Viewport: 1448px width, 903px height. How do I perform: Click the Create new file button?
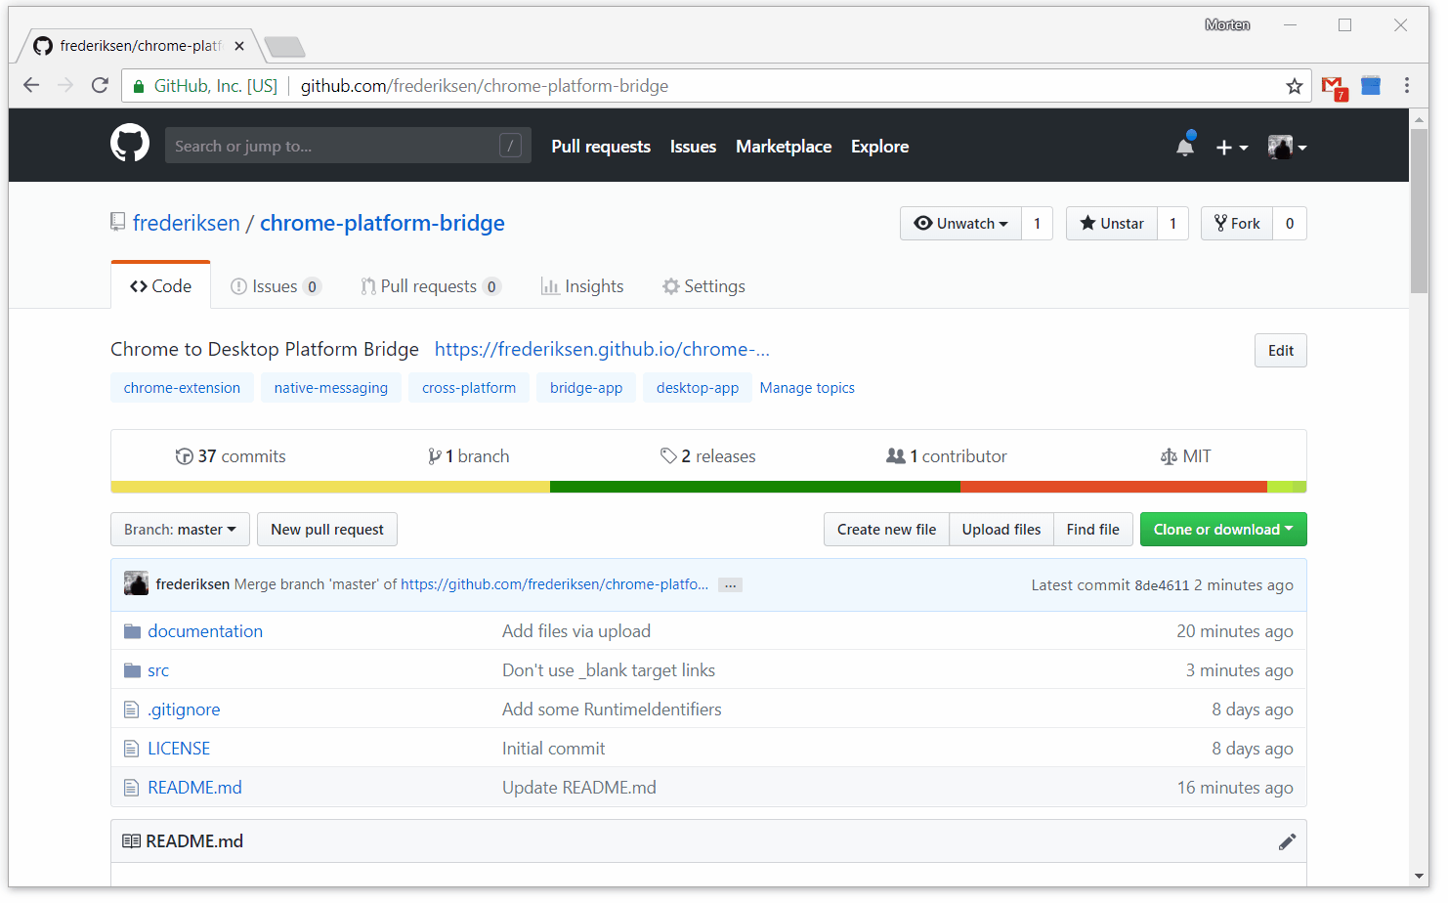point(886,530)
